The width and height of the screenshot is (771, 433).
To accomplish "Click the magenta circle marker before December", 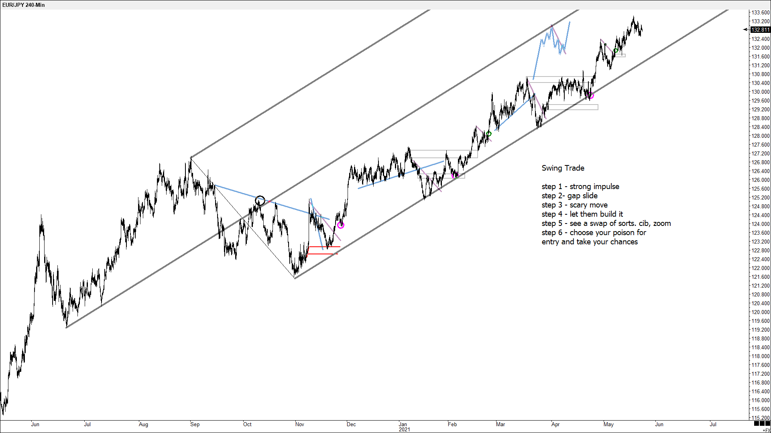I will pyautogui.click(x=341, y=225).
